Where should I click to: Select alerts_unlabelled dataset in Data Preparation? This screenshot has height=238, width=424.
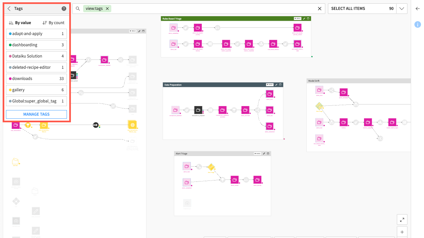(270, 126)
